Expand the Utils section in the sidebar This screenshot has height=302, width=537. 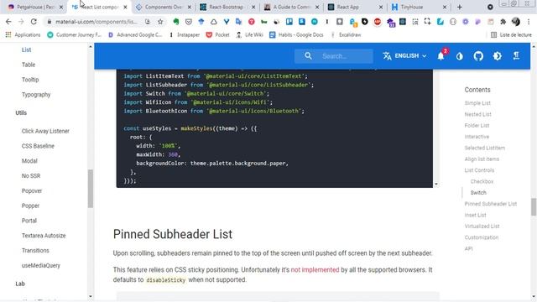click(x=21, y=112)
